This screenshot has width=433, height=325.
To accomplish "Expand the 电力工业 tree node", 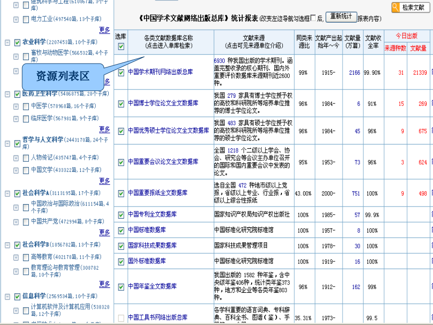I will coord(16,19).
